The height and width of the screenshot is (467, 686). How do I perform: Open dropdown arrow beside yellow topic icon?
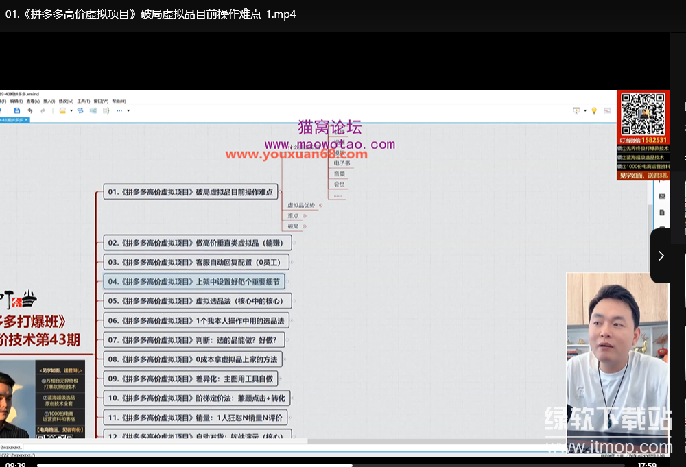point(71,110)
